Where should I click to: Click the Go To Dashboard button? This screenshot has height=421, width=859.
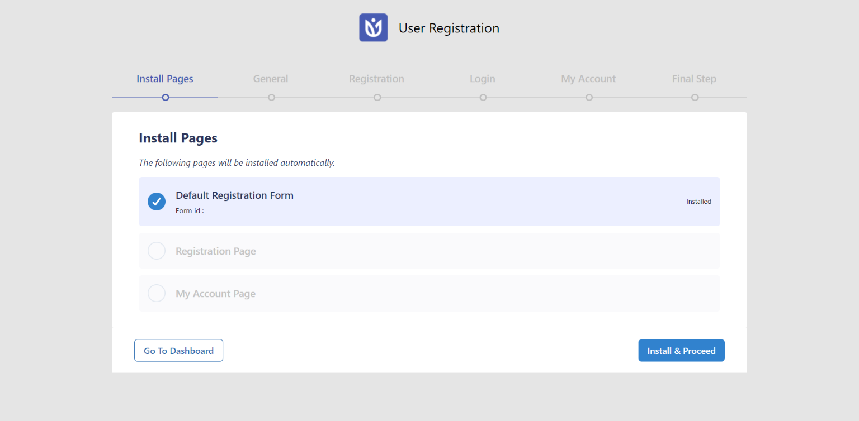178,350
